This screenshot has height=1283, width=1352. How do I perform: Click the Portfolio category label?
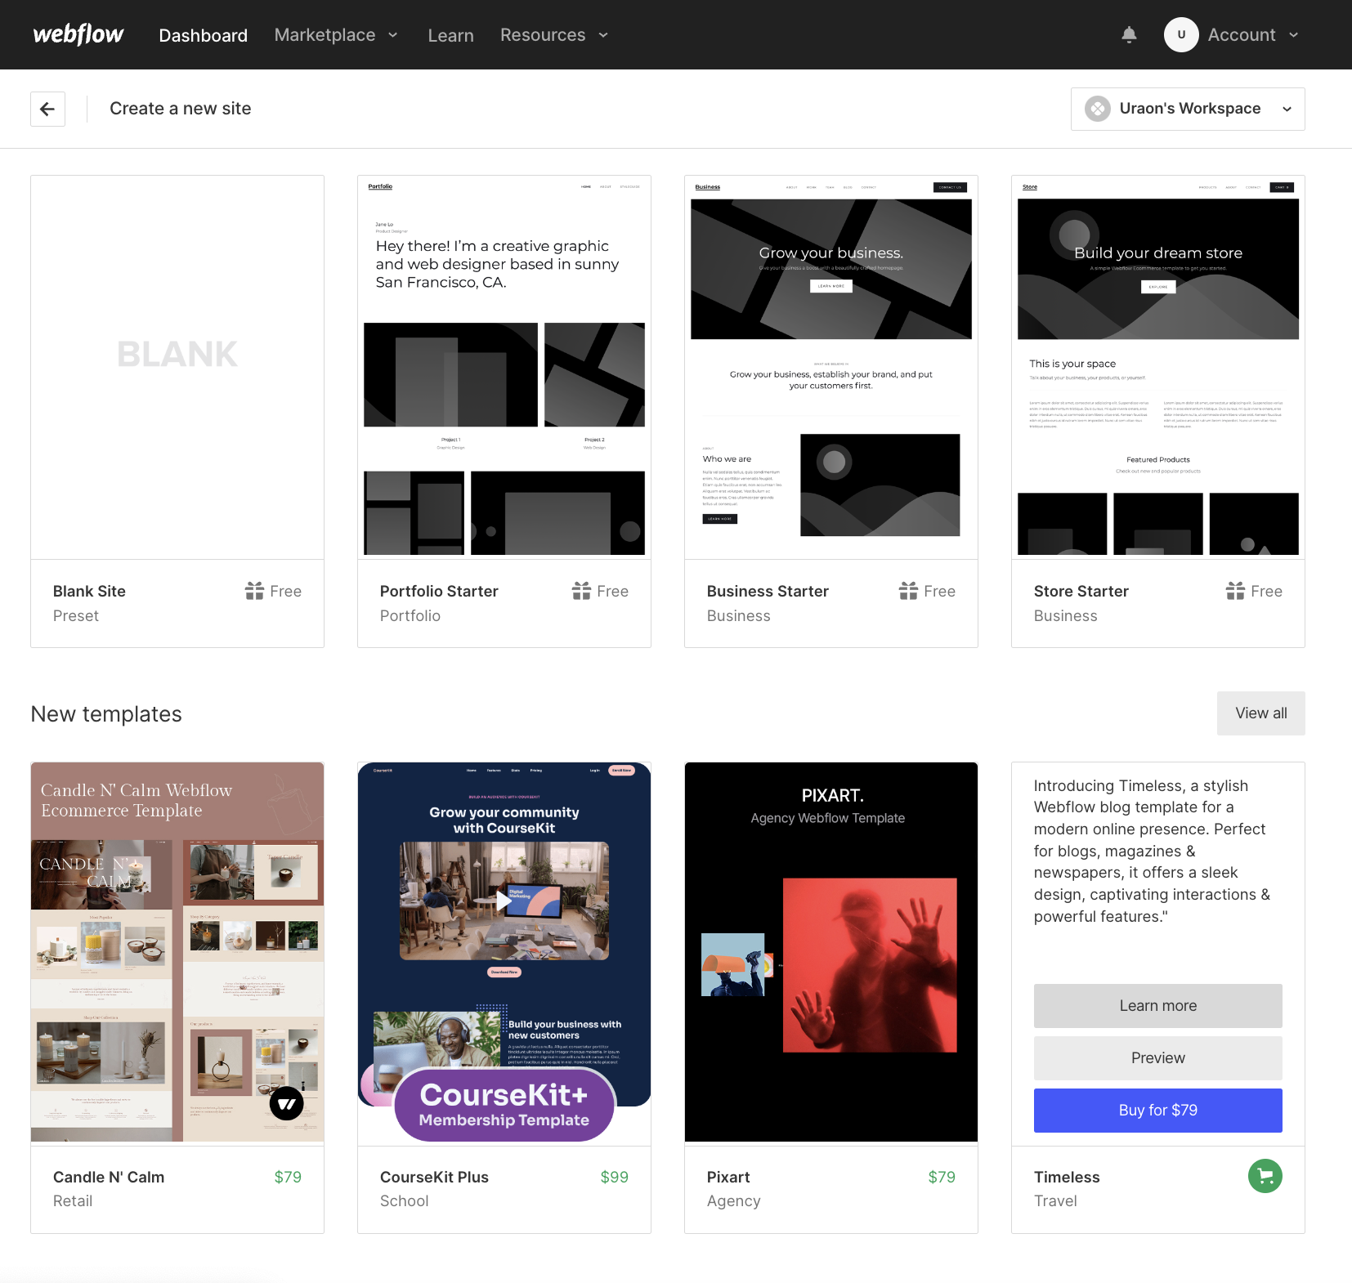(x=410, y=616)
